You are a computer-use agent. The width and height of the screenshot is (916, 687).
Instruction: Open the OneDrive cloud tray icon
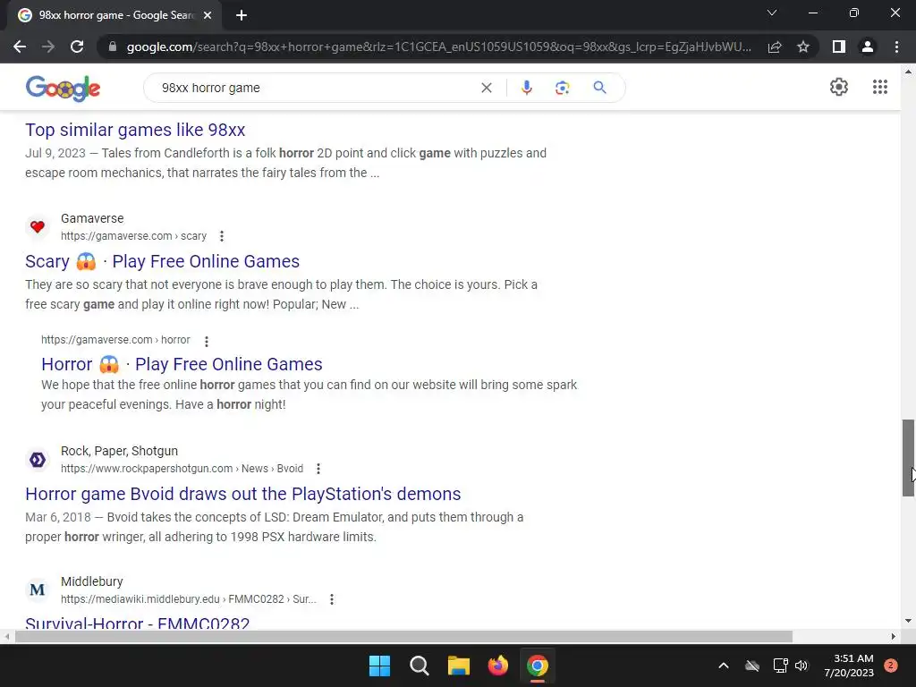point(752,666)
